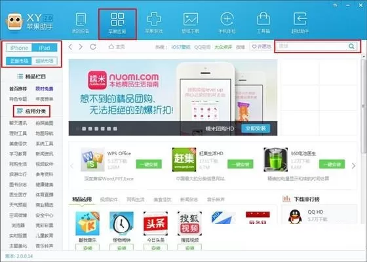The image size is (367, 262).
Task: Go back with the left arrow navigation icon
Action: pos(70,47)
